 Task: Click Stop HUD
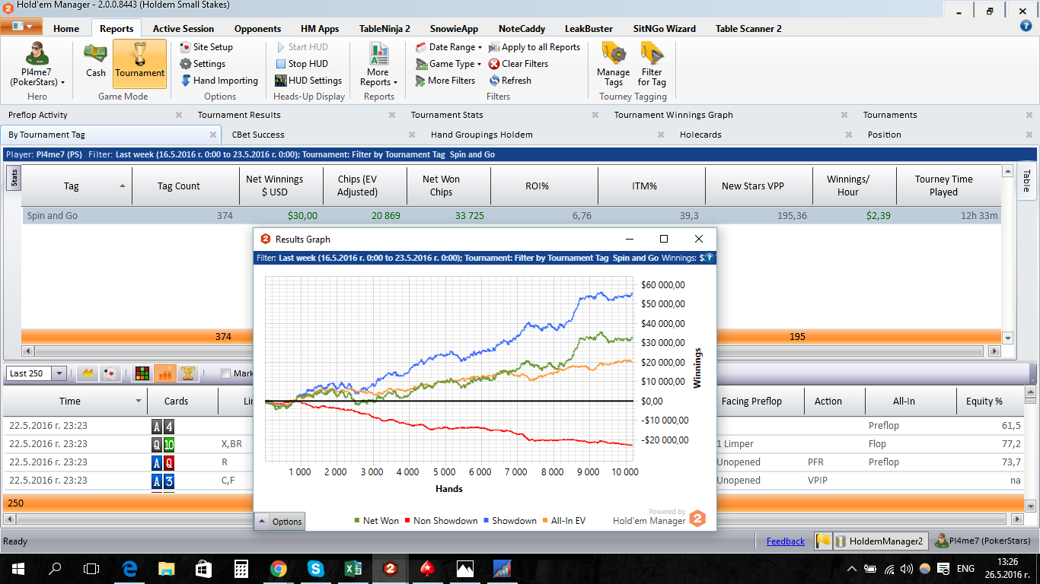301,64
